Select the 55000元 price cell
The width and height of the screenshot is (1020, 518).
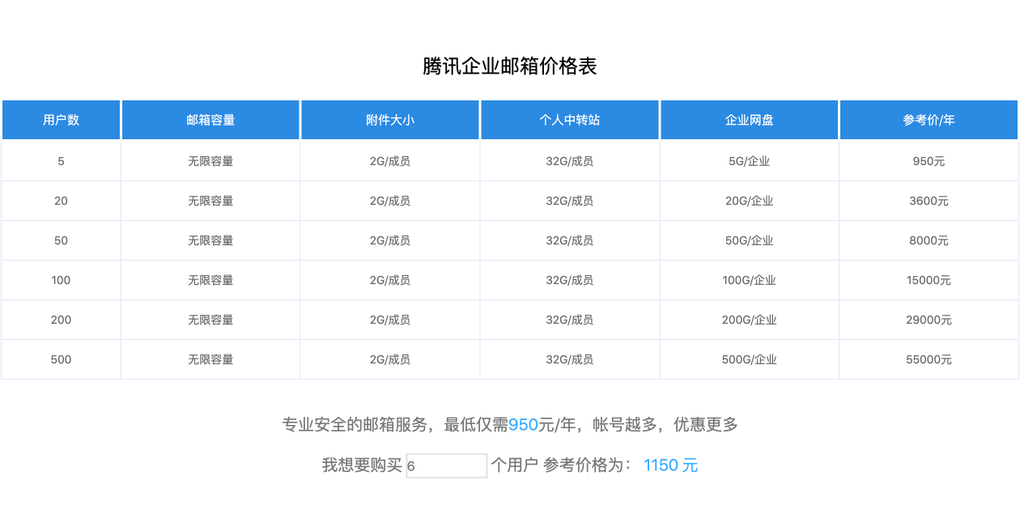tap(929, 359)
